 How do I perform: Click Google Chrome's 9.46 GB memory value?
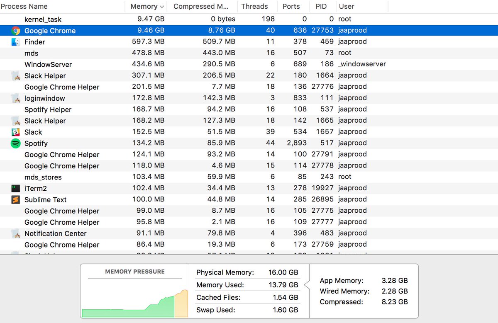151,30
